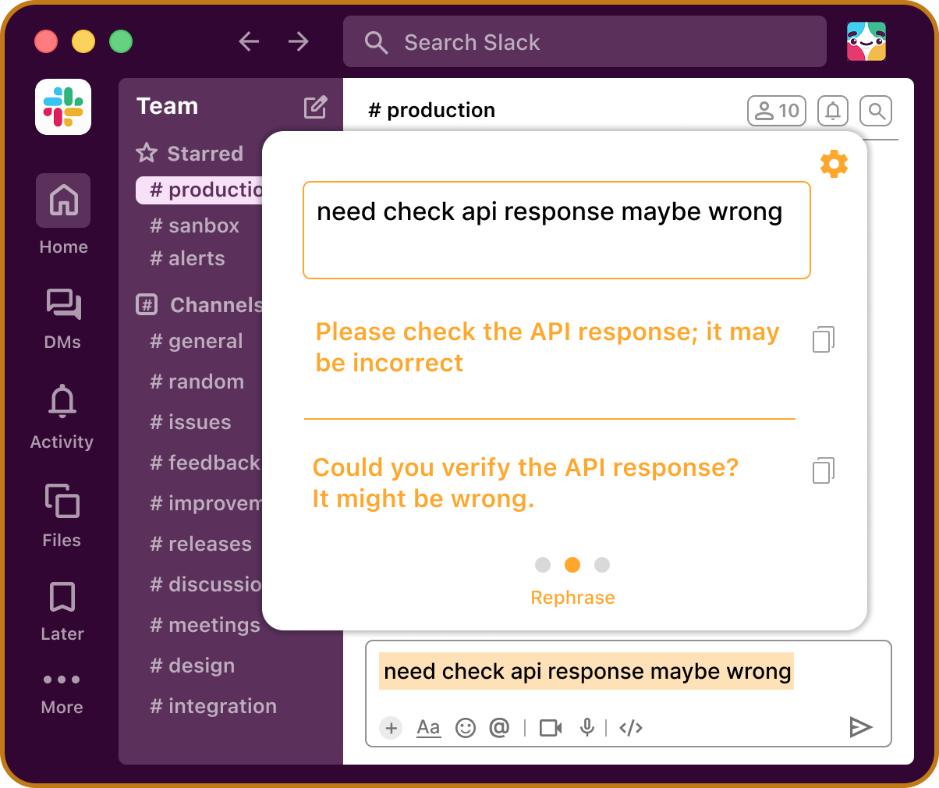Image resolution: width=939 pixels, height=788 pixels.
Task: Select the active orange pagination dot
Action: click(x=572, y=565)
